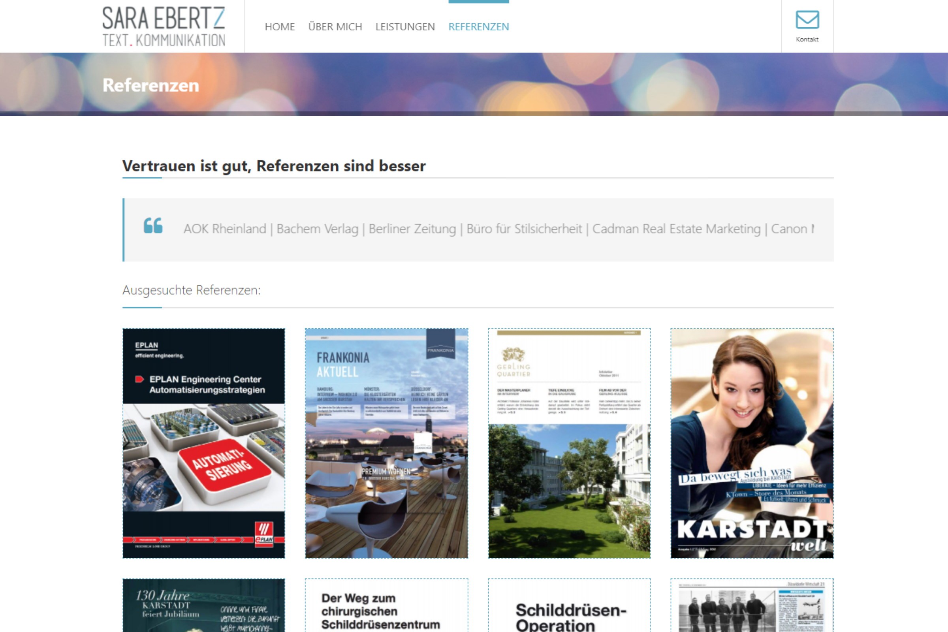View the Gerling Quartier newsletter thumbnail
This screenshot has width=948, height=632.
coord(569,443)
